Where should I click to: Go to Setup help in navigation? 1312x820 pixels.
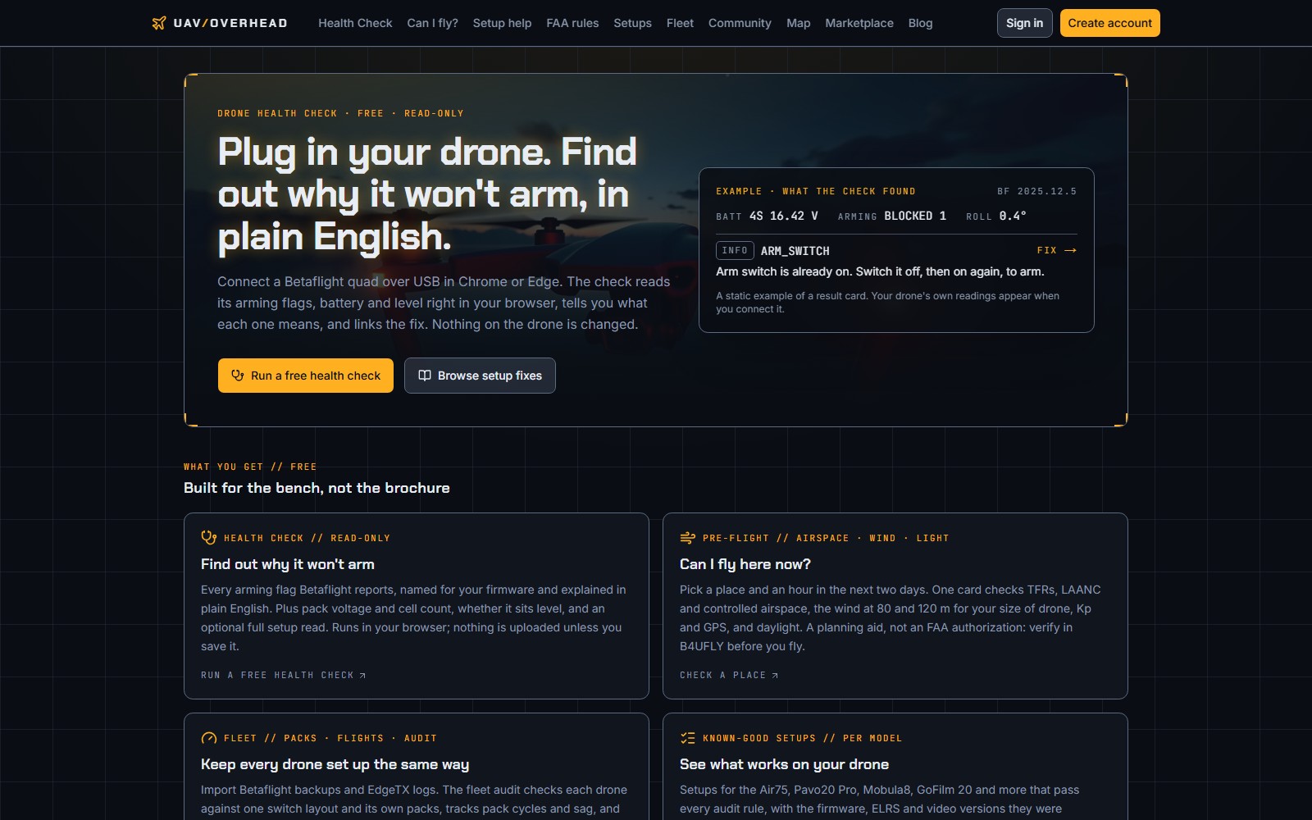(x=502, y=23)
